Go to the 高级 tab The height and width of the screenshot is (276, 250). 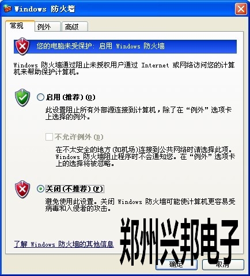[75, 27]
